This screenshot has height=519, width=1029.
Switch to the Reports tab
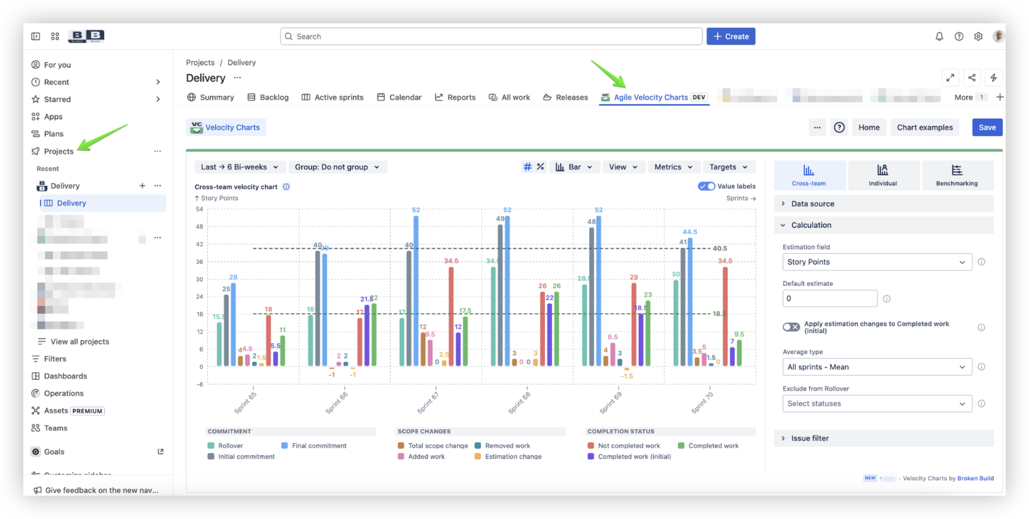pyautogui.click(x=455, y=97)
